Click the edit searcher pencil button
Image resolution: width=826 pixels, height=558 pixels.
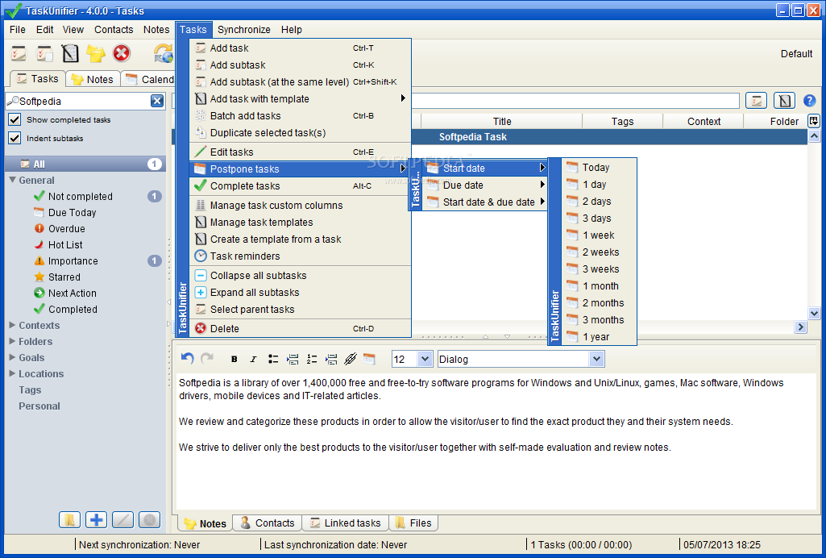(x=122, y=520)
